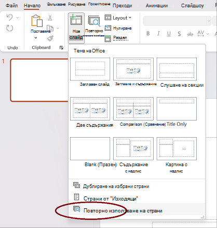The height and width of the screenshot is (228, 217).
Task: Open the Clipboard dialog launcher
Action: point(61,48)
